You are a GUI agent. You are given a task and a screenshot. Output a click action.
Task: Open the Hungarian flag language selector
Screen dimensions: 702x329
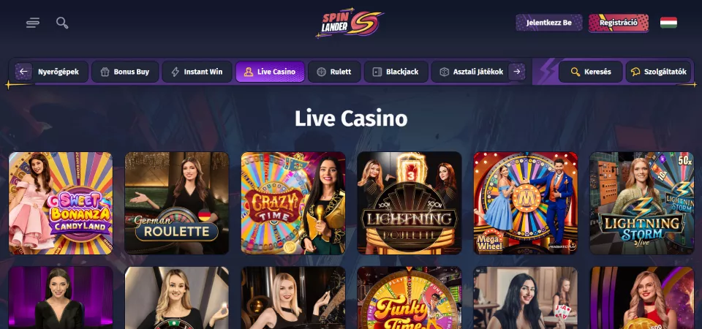point(668,23)
